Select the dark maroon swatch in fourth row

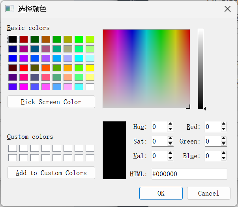pos(13,68)
